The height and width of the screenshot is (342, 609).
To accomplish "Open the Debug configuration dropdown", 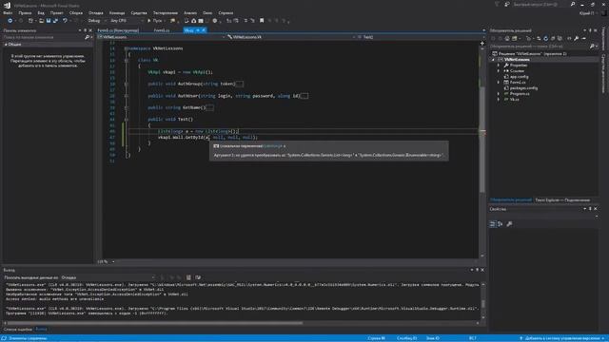I will coord(96,21).
